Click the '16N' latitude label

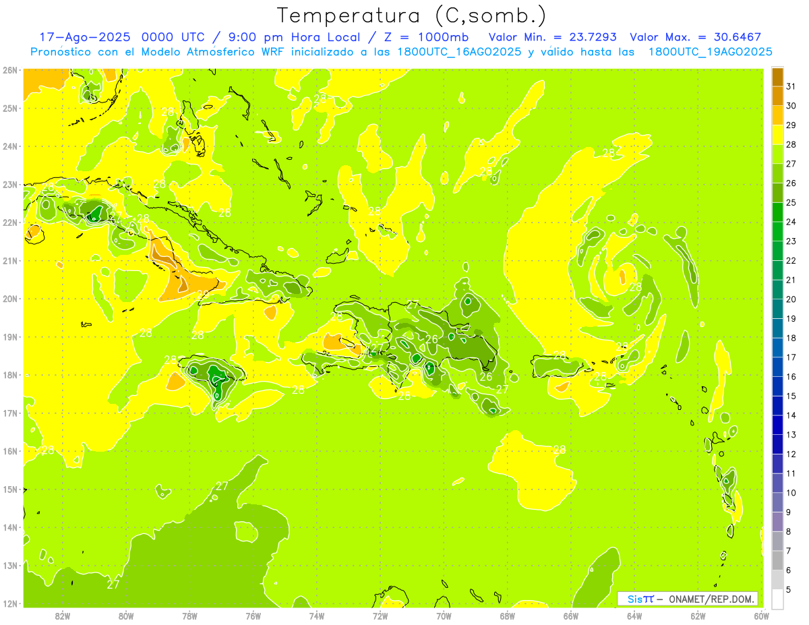coord(9,451)
